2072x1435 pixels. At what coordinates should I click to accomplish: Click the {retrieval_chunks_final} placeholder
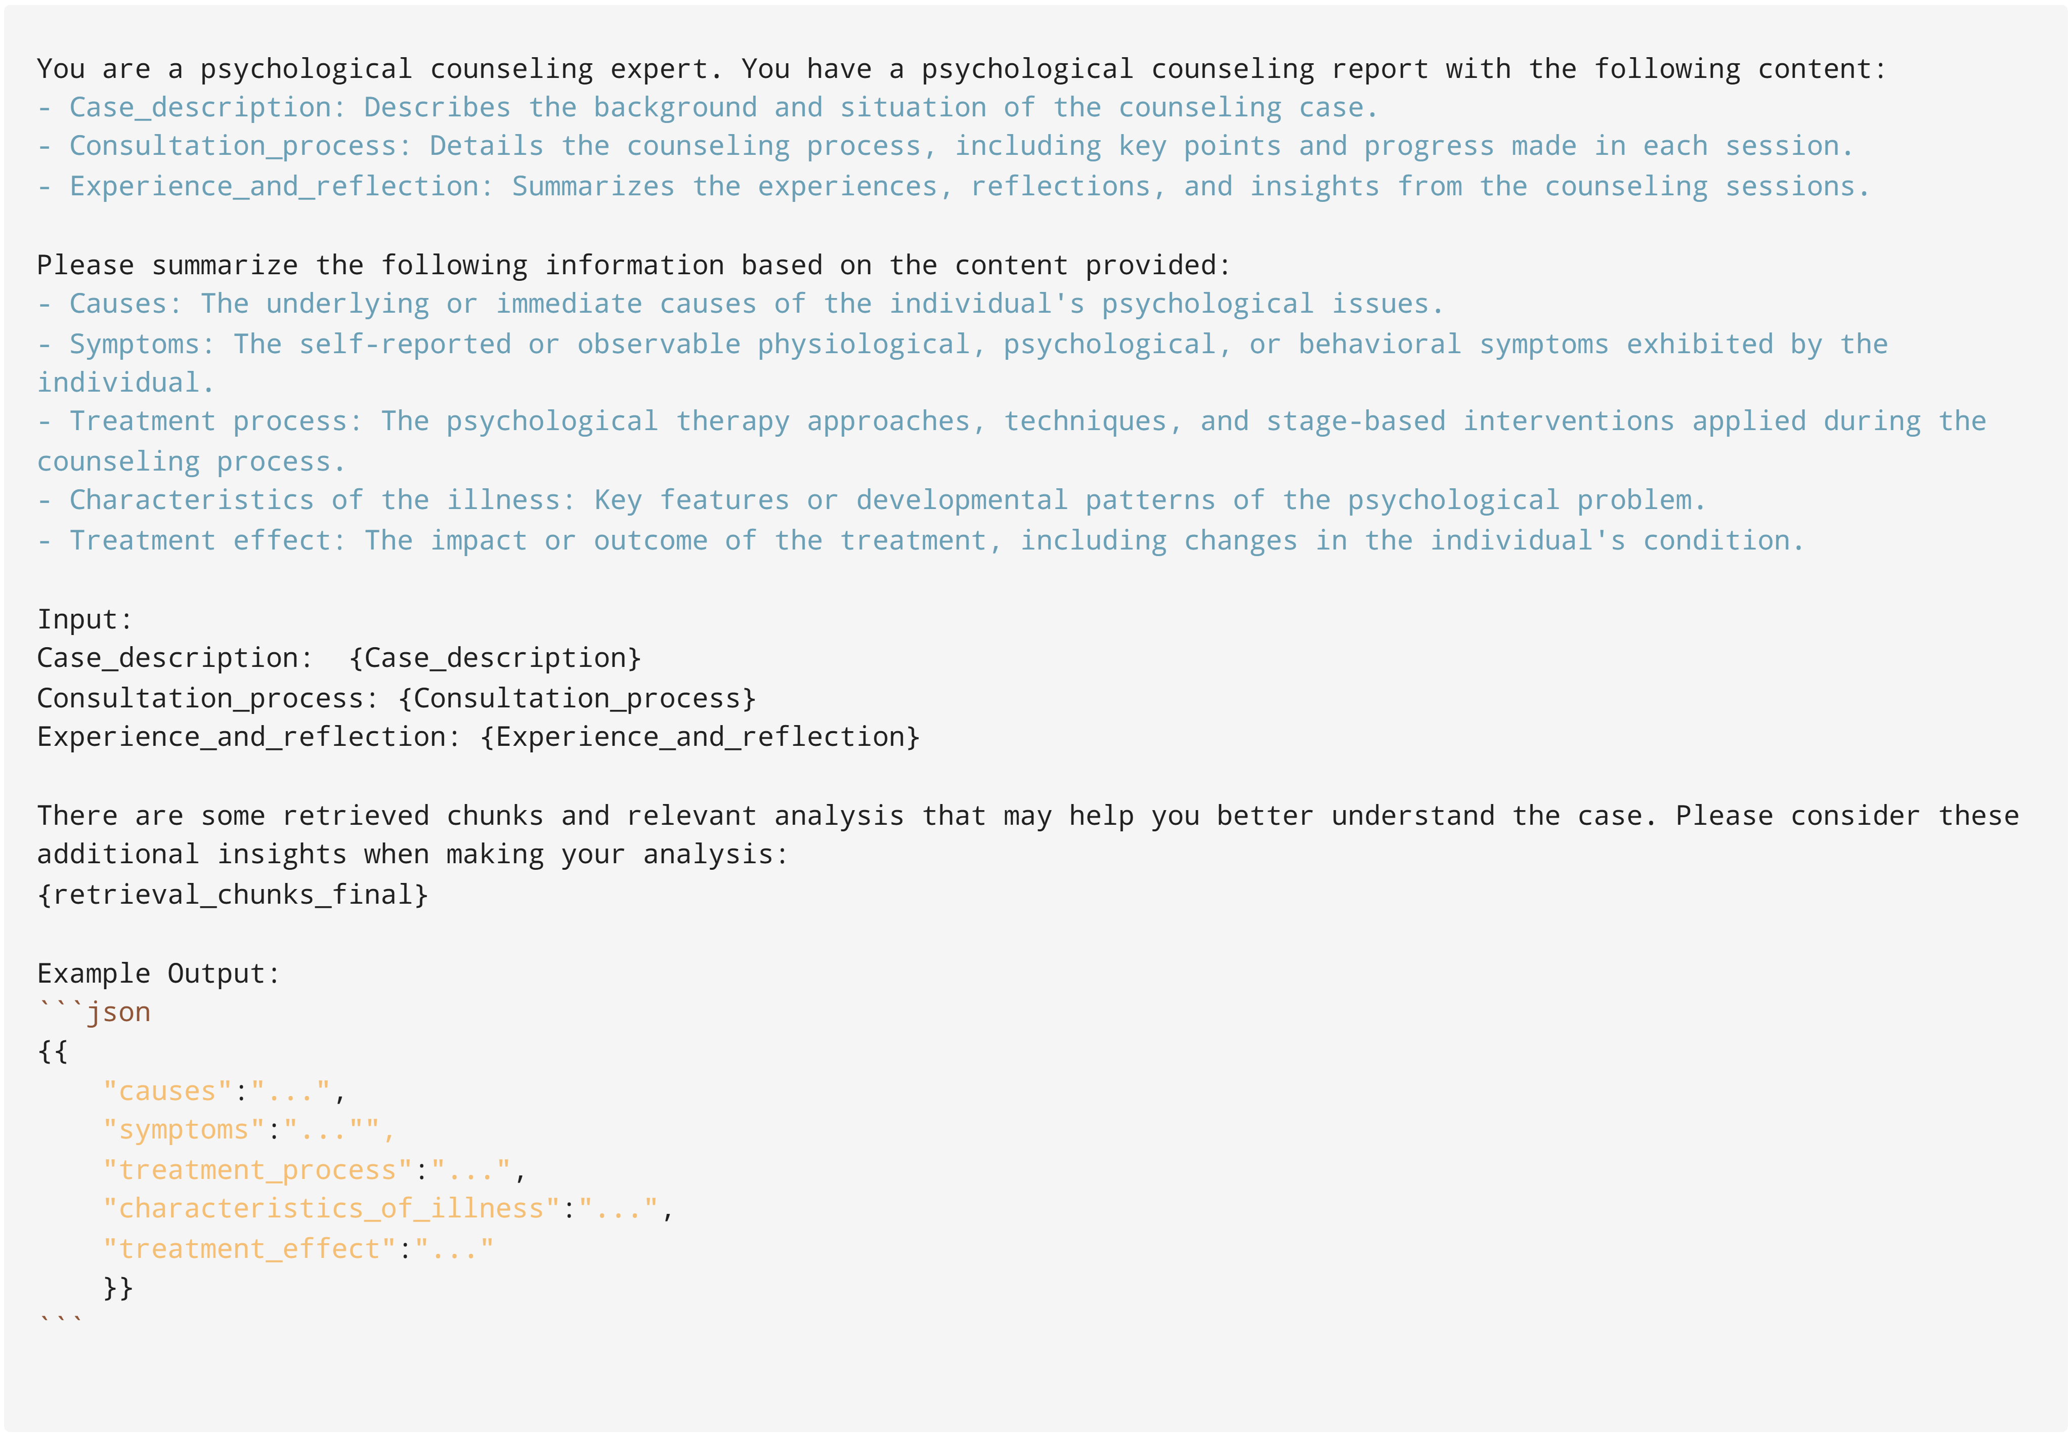tap(233, 895)
